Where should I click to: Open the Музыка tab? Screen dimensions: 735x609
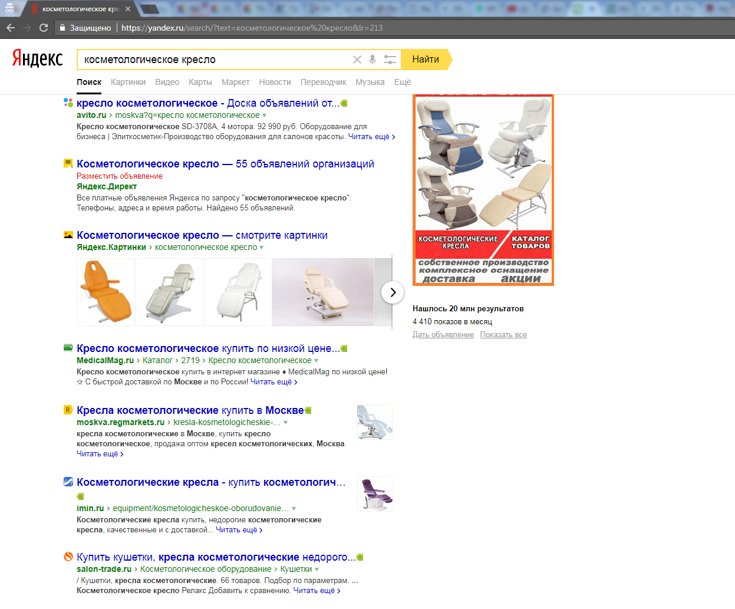[370, 82]
